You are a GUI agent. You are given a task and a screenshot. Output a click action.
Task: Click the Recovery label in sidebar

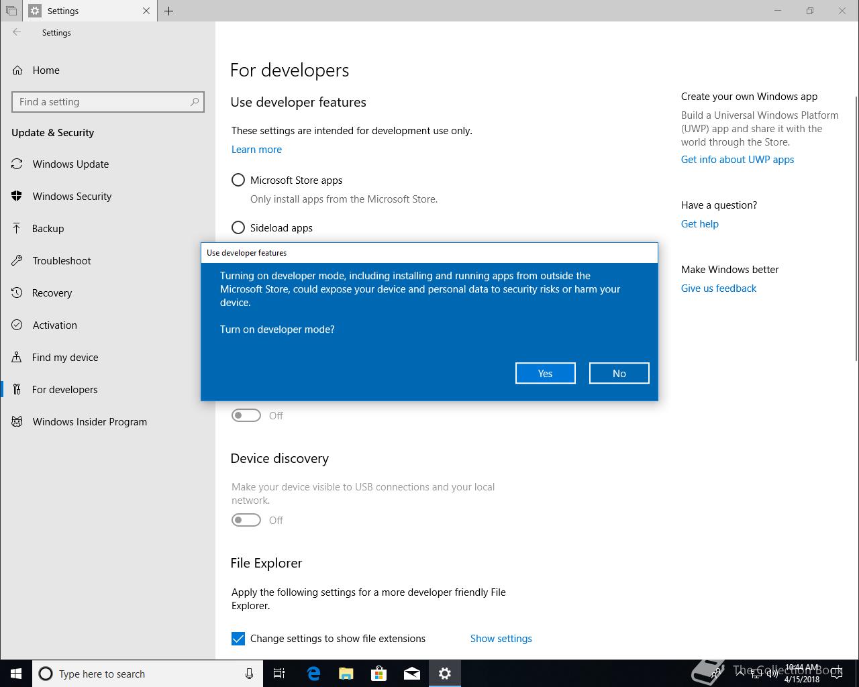click(x=52, y=293)
